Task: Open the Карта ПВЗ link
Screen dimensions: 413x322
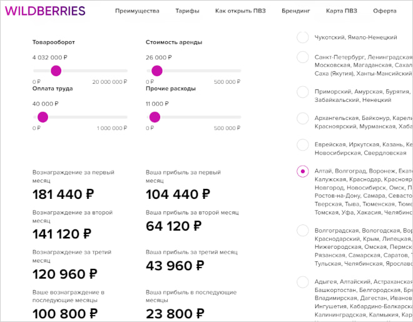Action: pos(342,11)
